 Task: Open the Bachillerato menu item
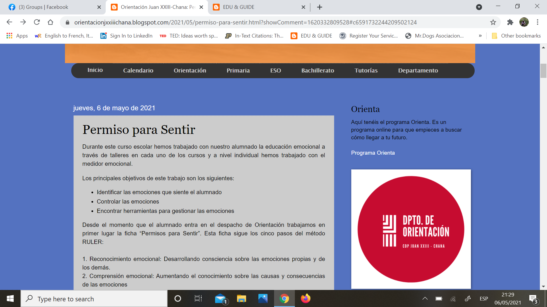[x=318, y=70]
